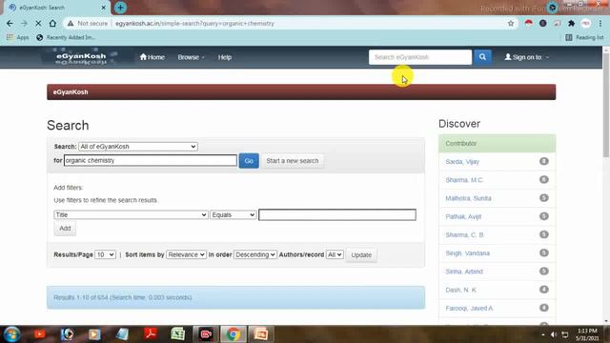Open the Authors/record All dropdown

(335, 254)
